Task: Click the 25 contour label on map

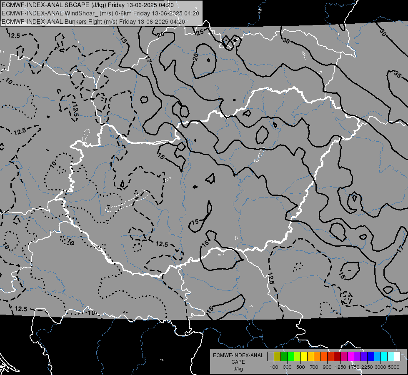Action: pos(200,32)
